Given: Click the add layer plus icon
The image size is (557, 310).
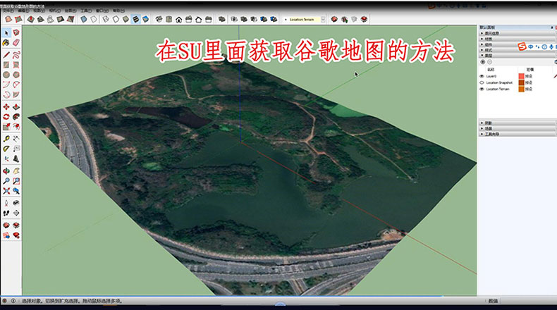Looking at the screenshot, I should click(x=482, y=62).
